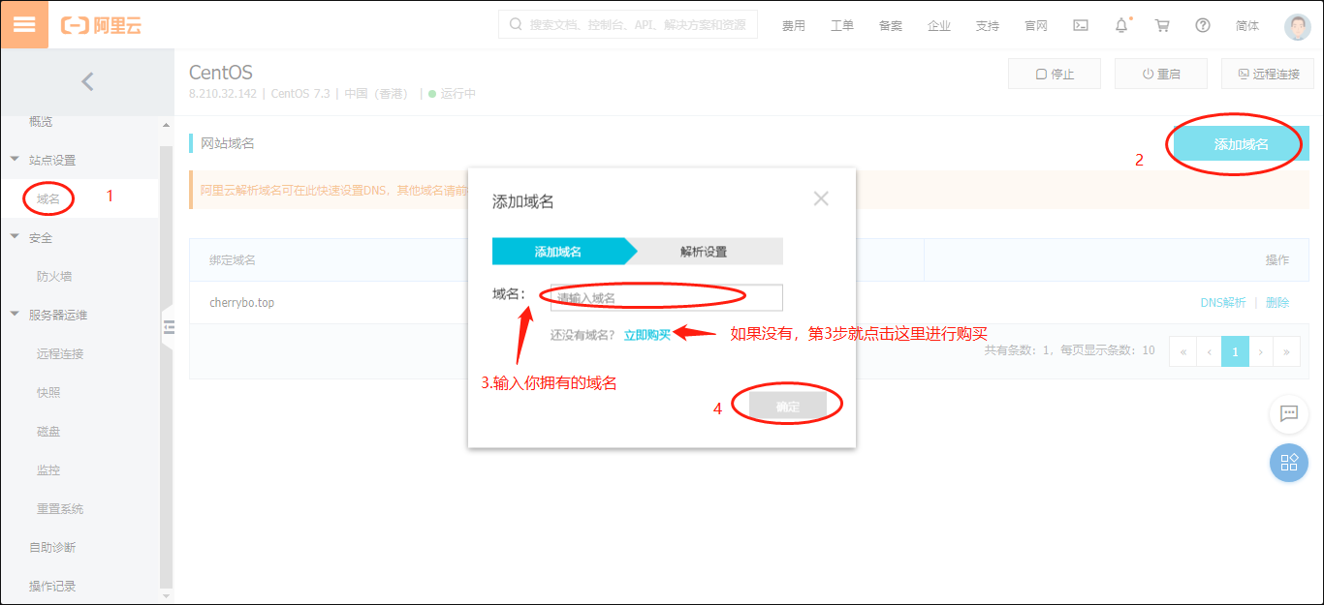
Task: Open the hamburger main menu
Action: tap(24, 25)
